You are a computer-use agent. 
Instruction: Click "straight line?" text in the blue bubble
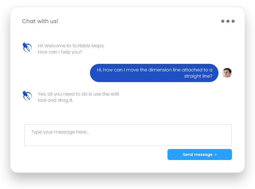(198, 76)
